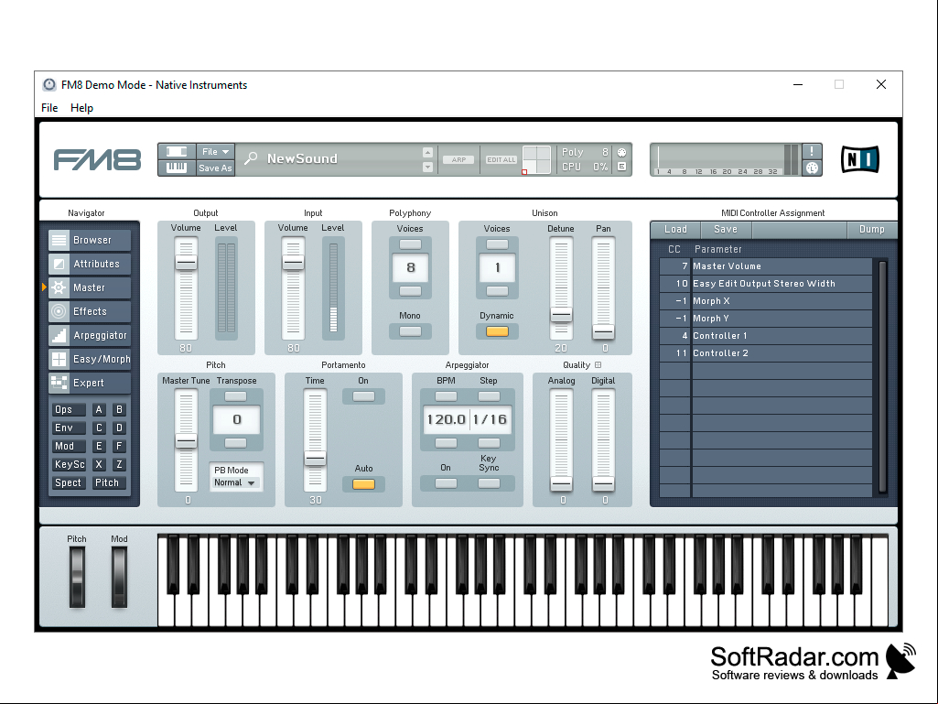Toggle the ARP button in the header
938x704 pixels.
(458, 160)
